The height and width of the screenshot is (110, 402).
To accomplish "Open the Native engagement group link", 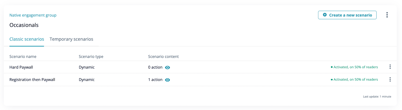I will 33,15.
